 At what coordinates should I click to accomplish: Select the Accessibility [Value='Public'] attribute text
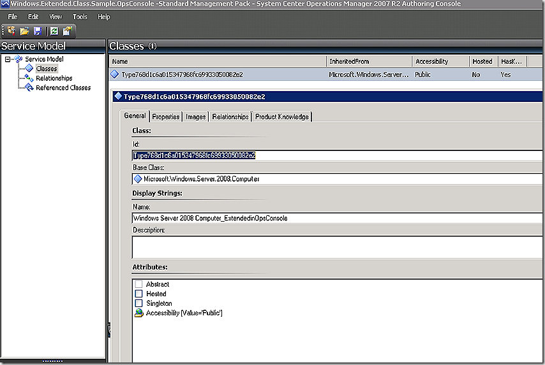coord(184,313)
